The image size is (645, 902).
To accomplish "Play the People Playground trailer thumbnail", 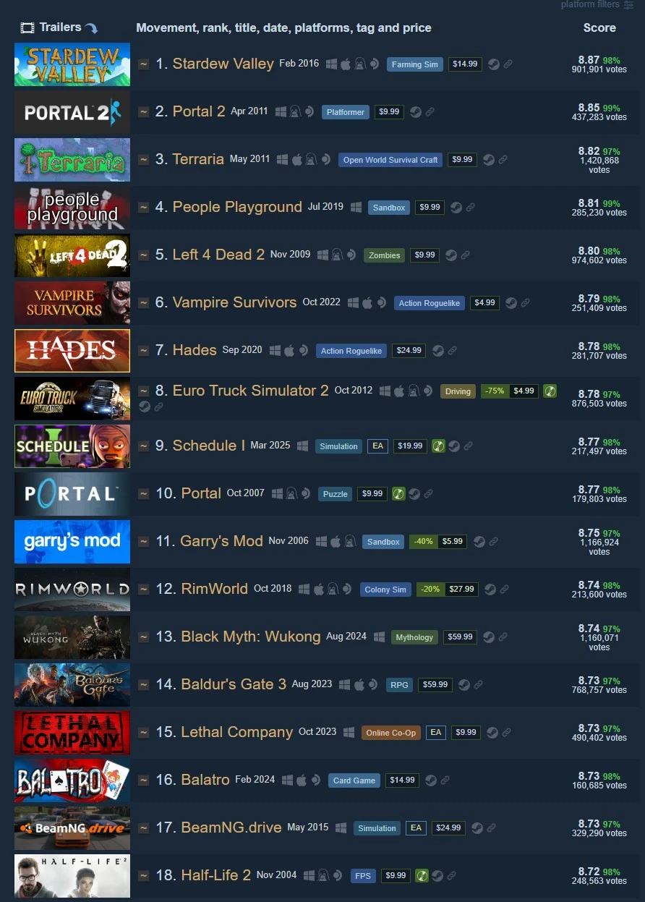I will (72, 207).
